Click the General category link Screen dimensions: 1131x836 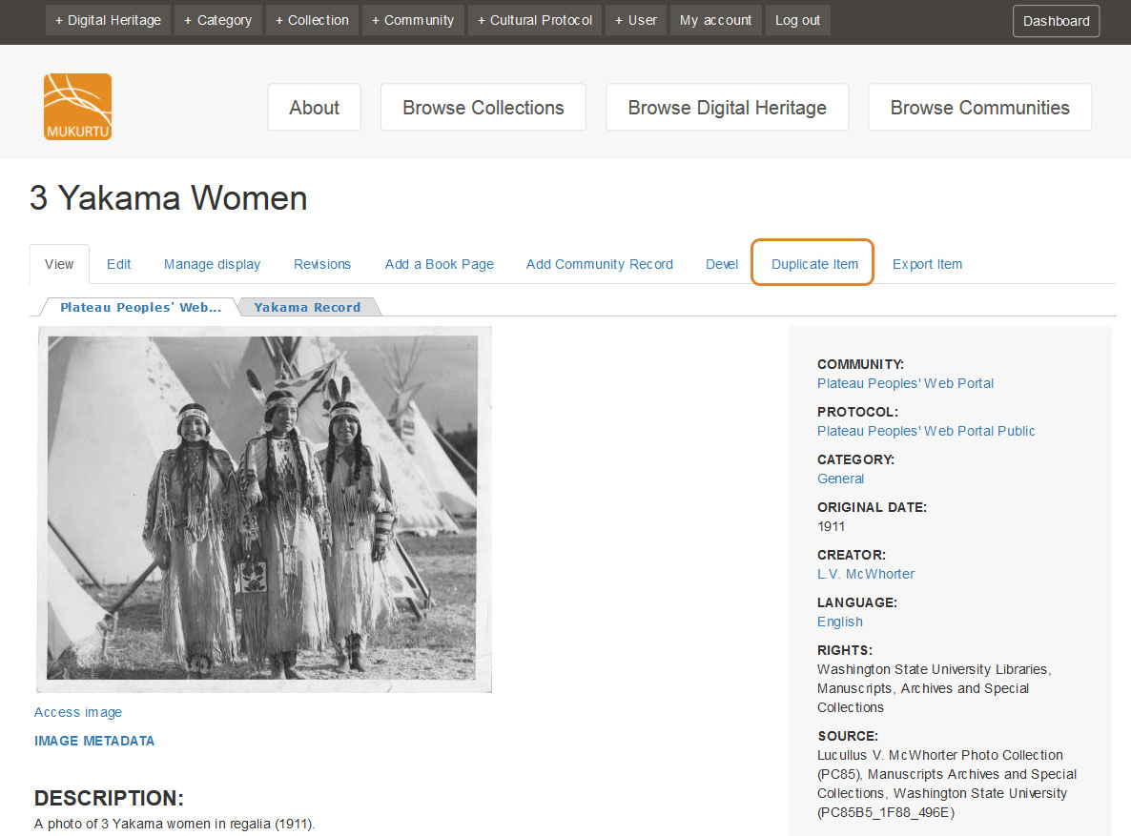(840, 479)
